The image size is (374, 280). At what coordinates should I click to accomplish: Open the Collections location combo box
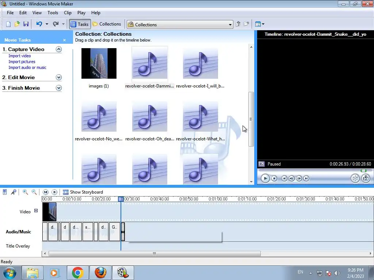[x=180, y=24]
